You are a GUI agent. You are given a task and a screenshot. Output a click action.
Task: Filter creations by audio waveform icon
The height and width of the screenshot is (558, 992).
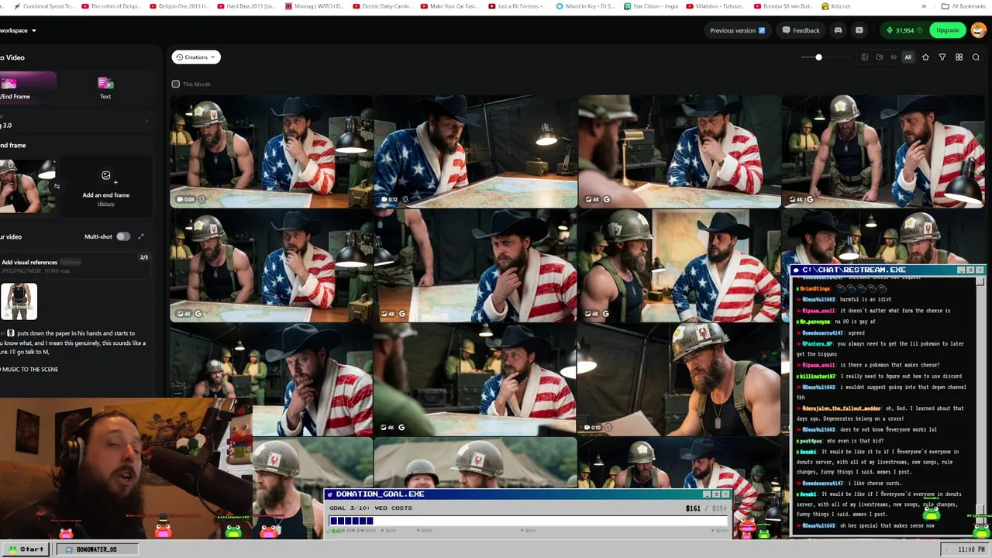point(894,57)
